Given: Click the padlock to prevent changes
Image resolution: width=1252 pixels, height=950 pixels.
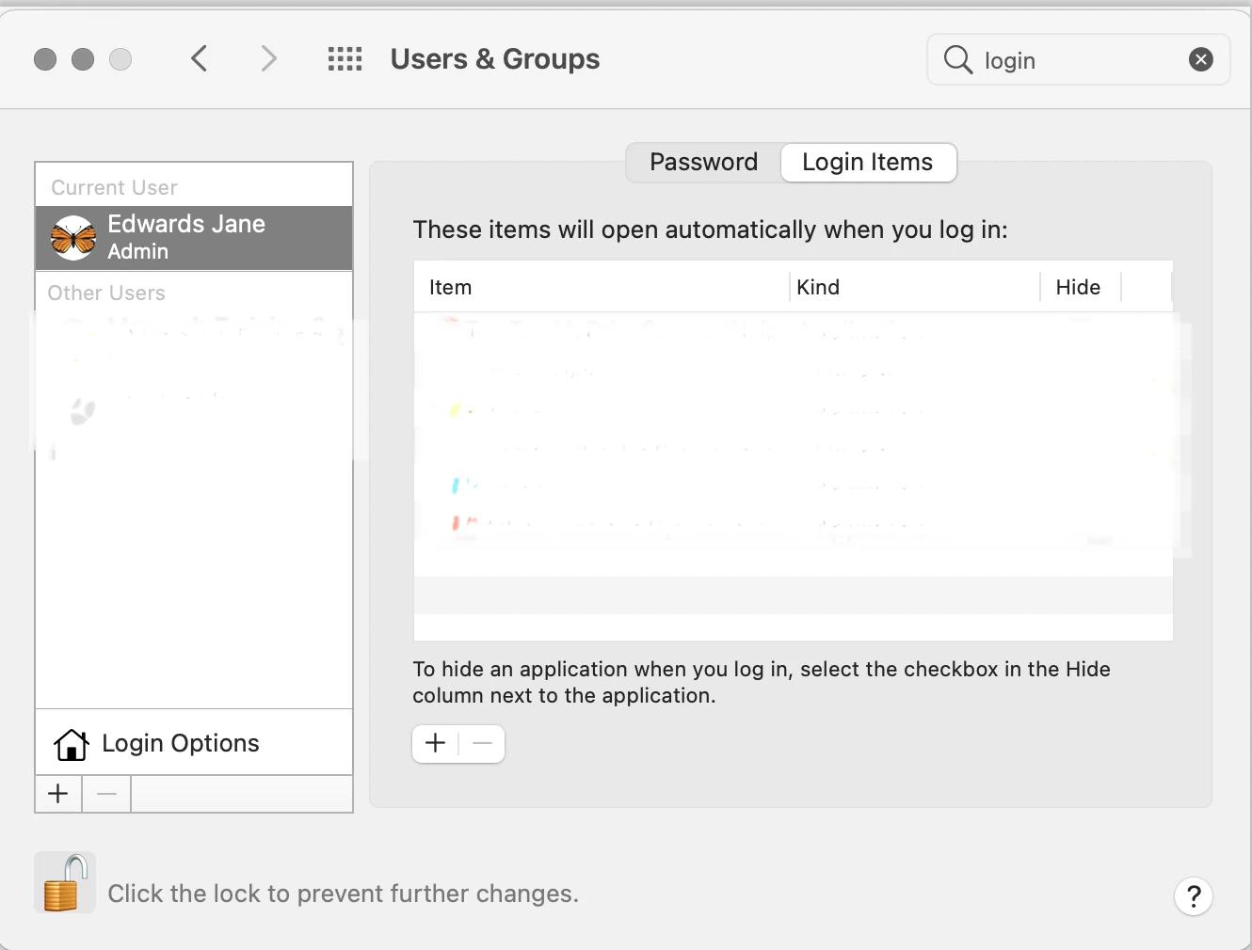Looking at the screenshot, I should click(x=64, y=883).
